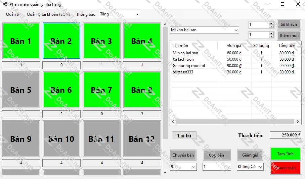Select the gray table Bàn 5
Image resolution: width=305 pixels, height=179 pixels.
pos(21,90)
